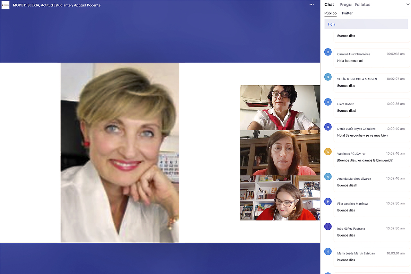Click SOFÍA TORRECILLA MANRES avatar
Screen dimensions: 411x274
pos(328,77)
